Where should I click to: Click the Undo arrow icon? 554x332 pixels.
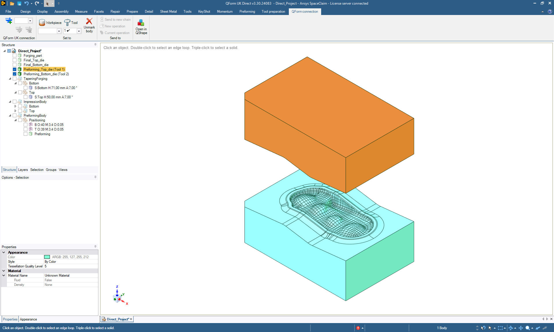point(26,3)
